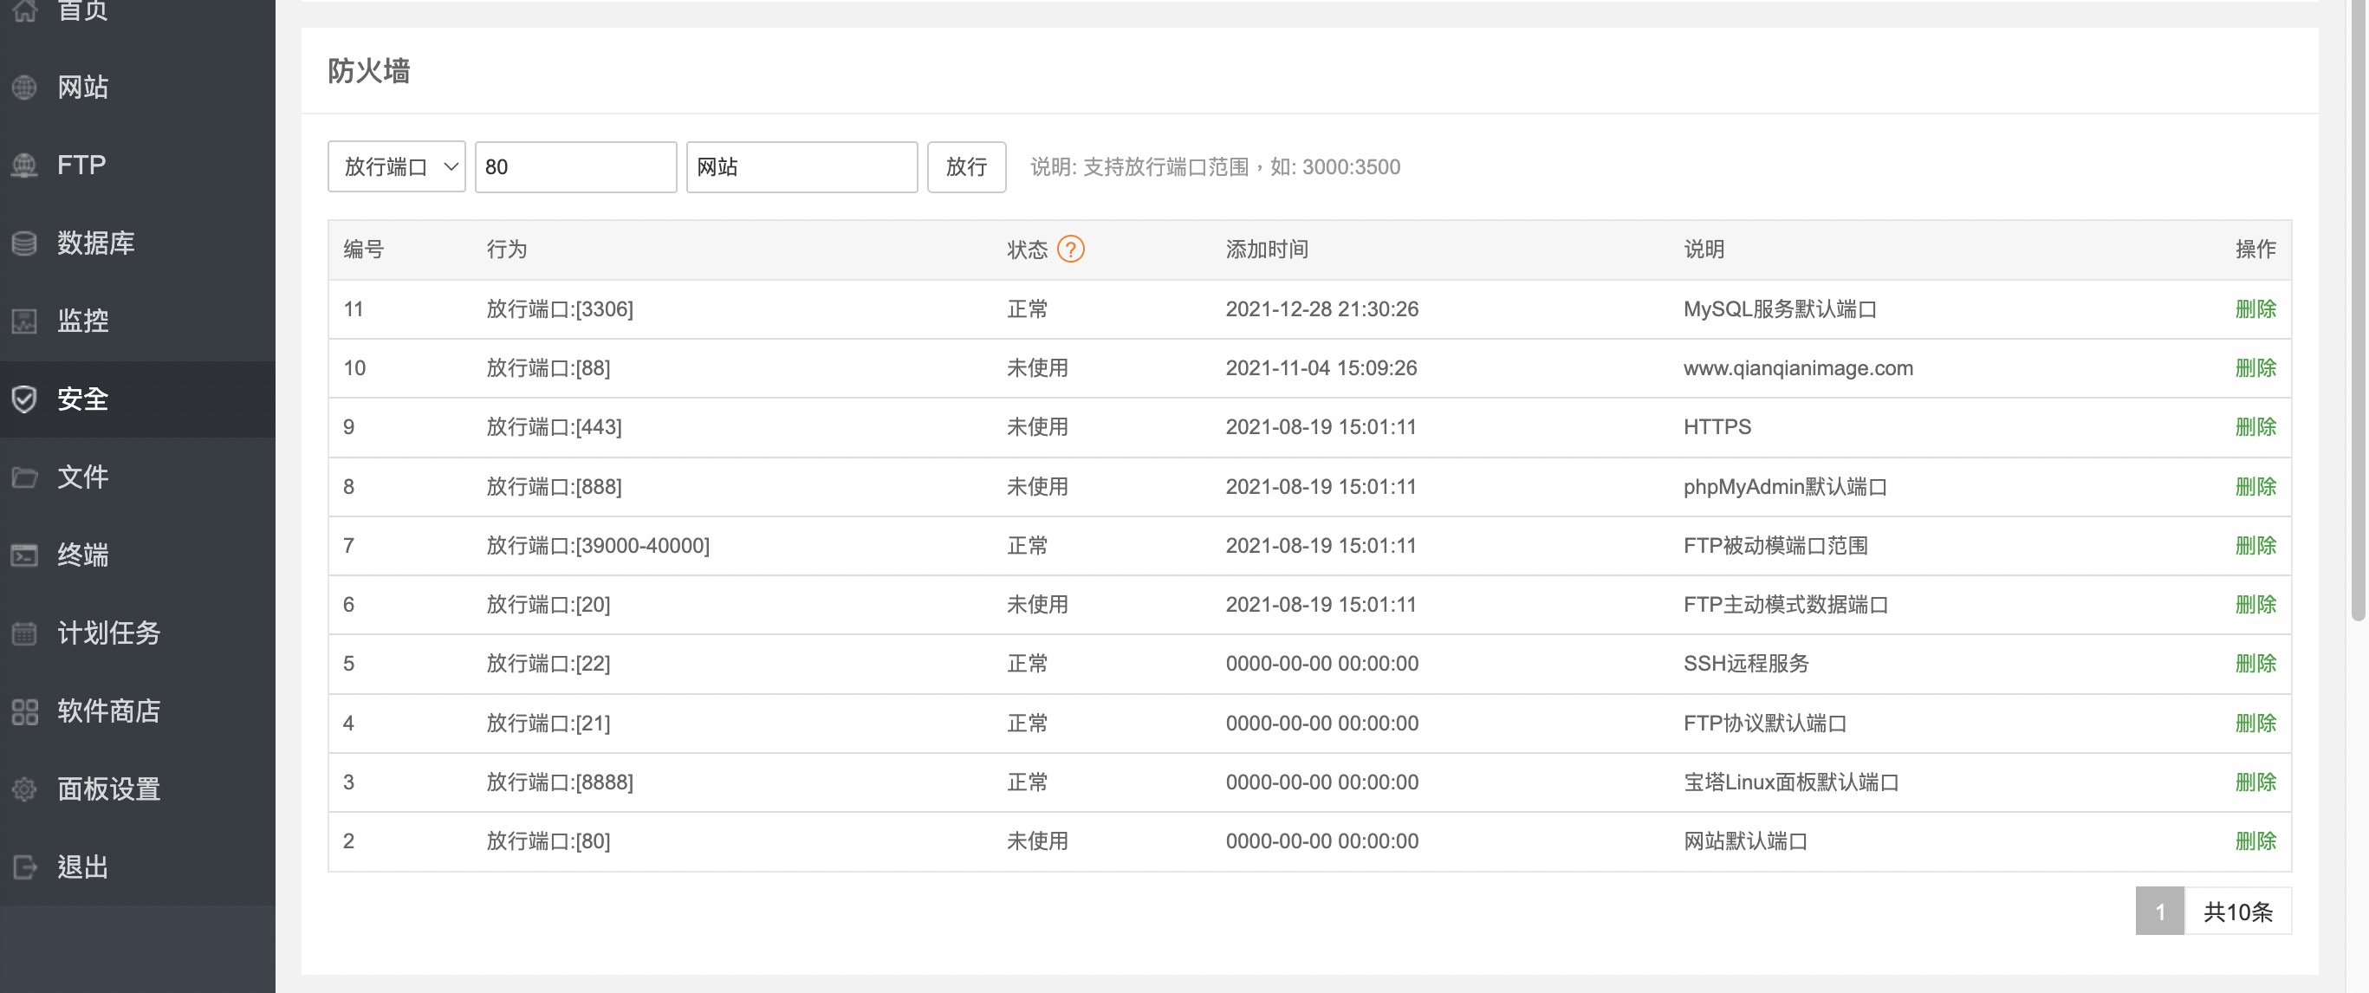The image size is (2369, 993).
Task: Click the gear icon beside 面板设置
Action: (25, 789)
